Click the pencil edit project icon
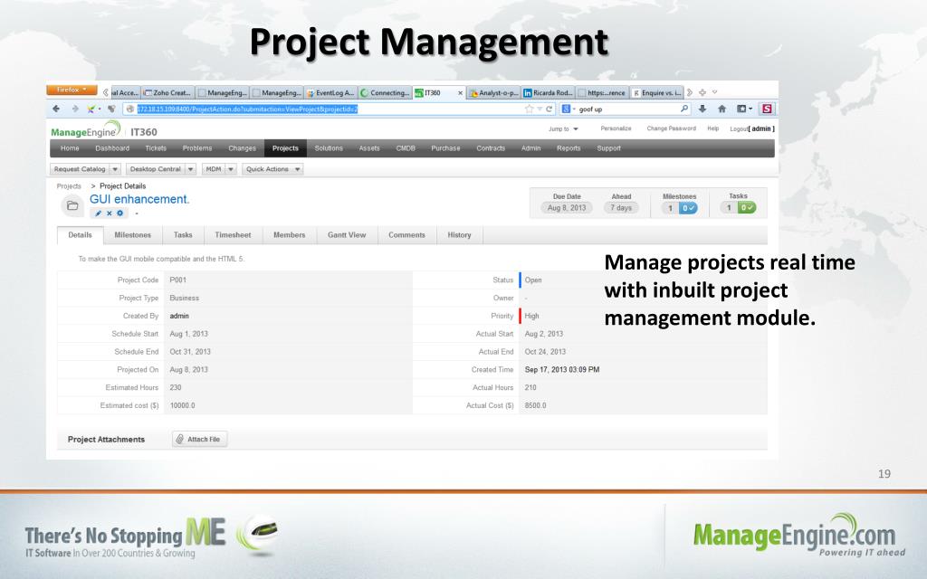This screenshot has height=579, width=927. pos(98,214)
